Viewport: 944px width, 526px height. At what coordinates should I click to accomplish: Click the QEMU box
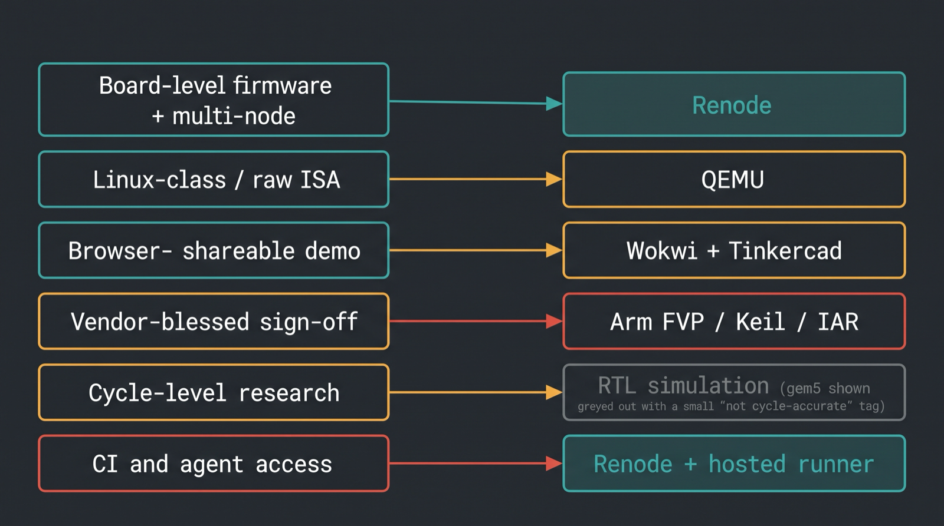tap(734, 179)
